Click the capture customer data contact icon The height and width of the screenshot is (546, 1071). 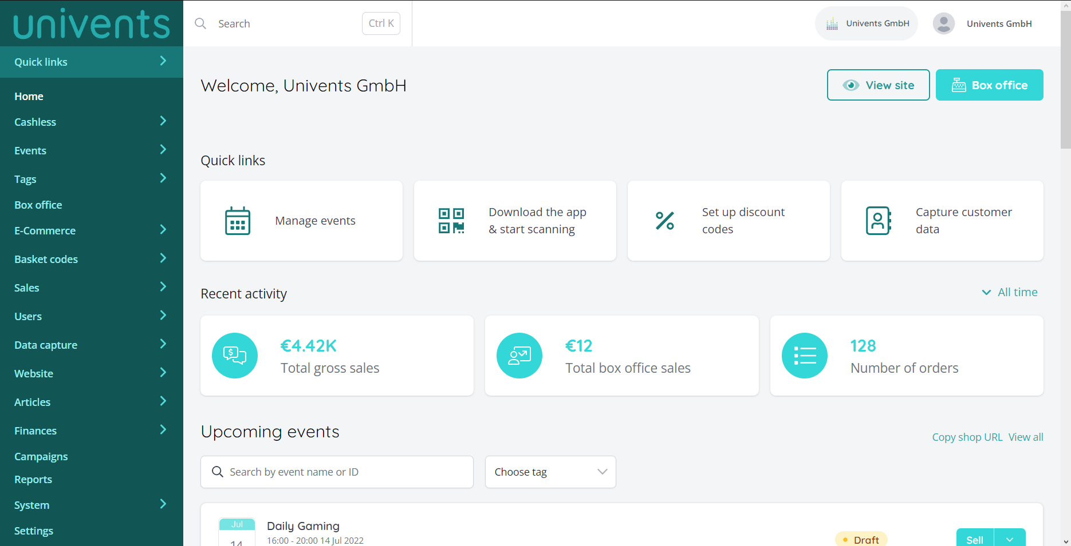879,221
